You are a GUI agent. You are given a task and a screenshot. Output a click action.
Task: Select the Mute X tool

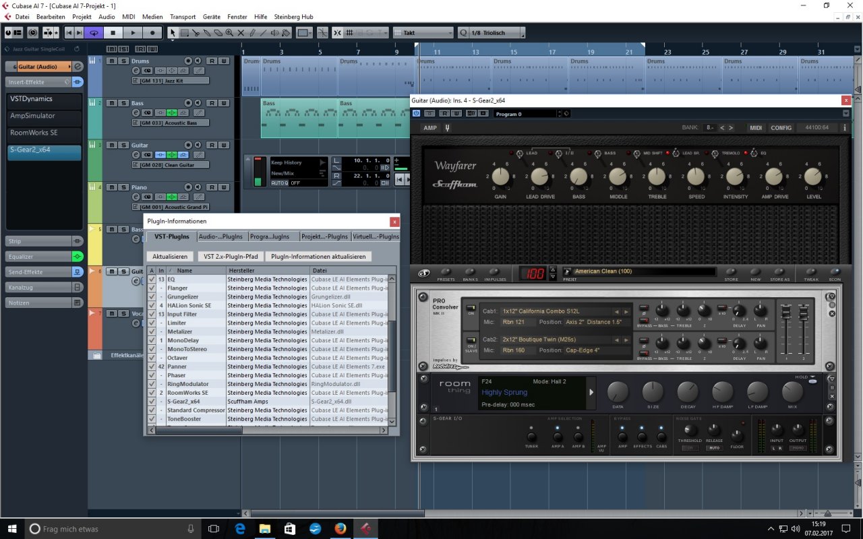tap(241, 32)
